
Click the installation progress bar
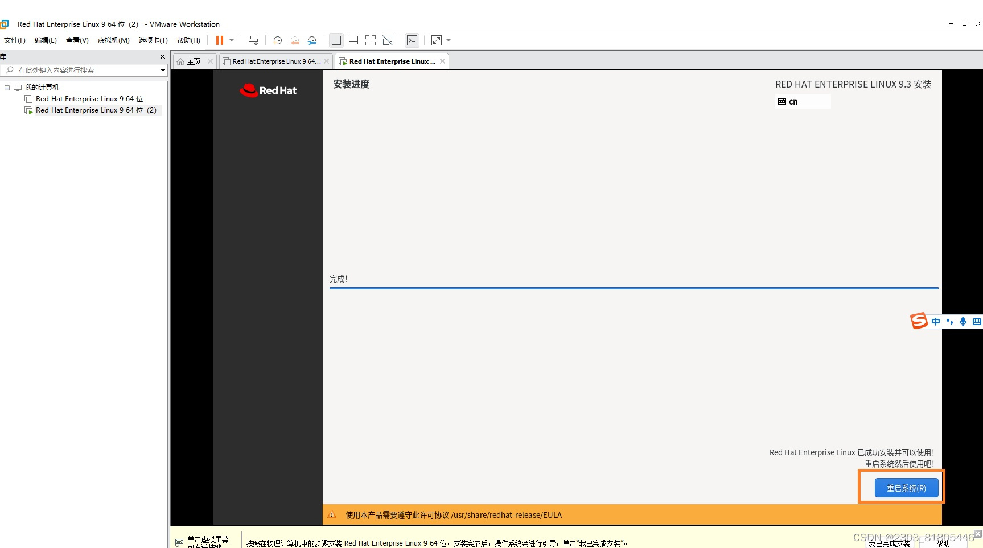pyautogui.click(x=634, y=289)
